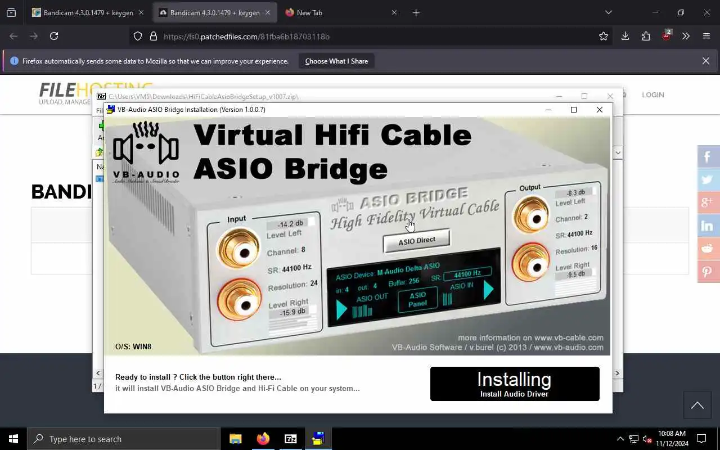Reload the current page
720x450 pixels.
click(x=54, y=36)
